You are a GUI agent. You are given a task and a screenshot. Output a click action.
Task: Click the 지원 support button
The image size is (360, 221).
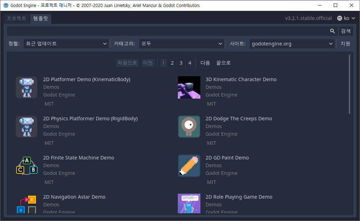pos(345,44)
